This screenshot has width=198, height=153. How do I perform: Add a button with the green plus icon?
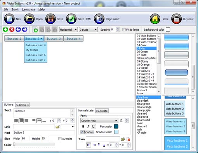[x=5, y=30]
